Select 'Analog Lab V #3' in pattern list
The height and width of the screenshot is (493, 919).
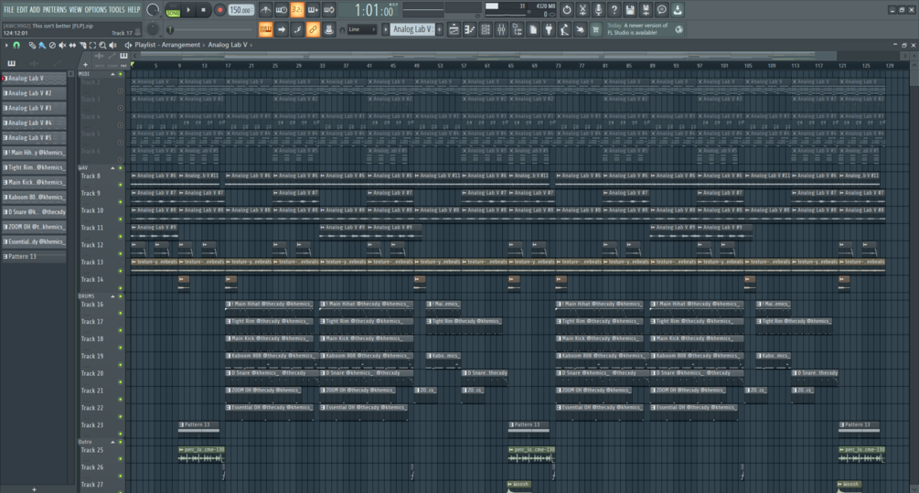tap(34, 108)
